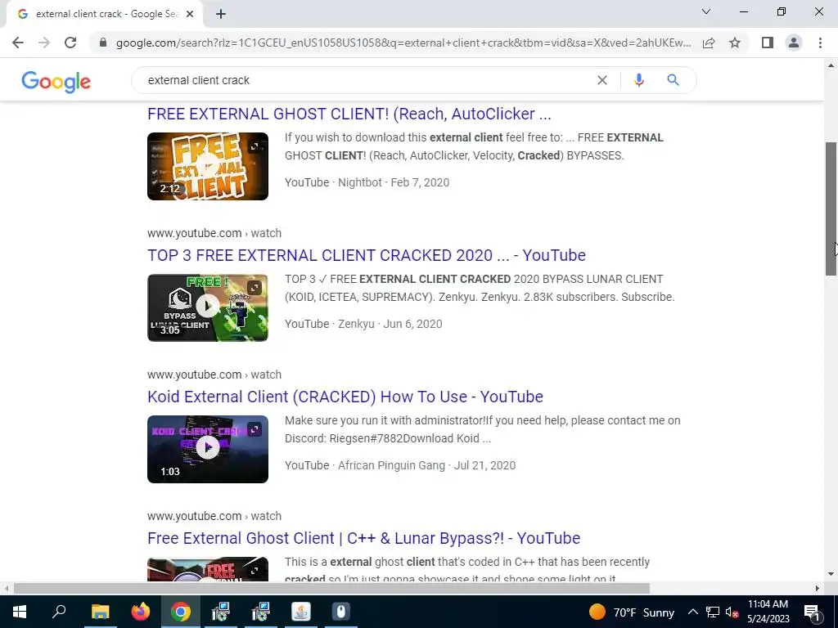This screenshot has height=628, width=838.
Task: Share this page using the share icon
Action: point(709,43)
